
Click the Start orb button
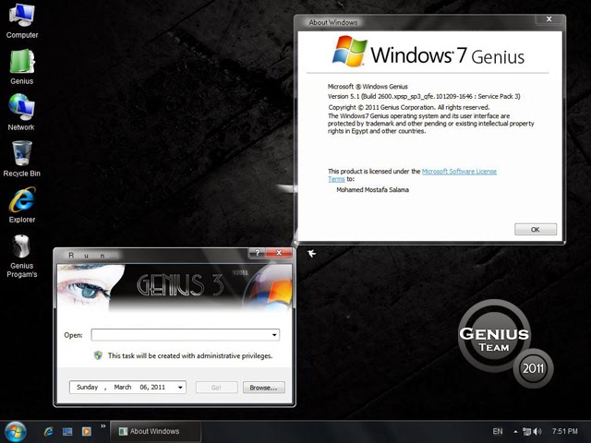click(x=16, y=431)
